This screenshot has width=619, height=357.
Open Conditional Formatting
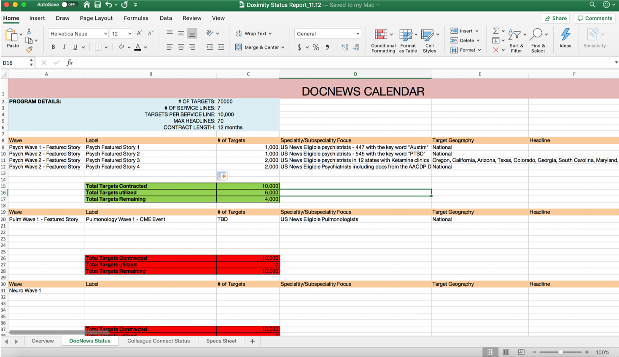[x=383, y=41]
